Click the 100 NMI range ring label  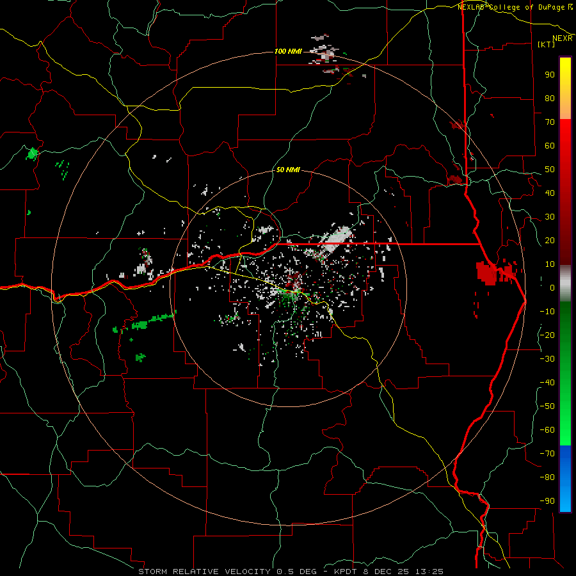coord(288,51)
